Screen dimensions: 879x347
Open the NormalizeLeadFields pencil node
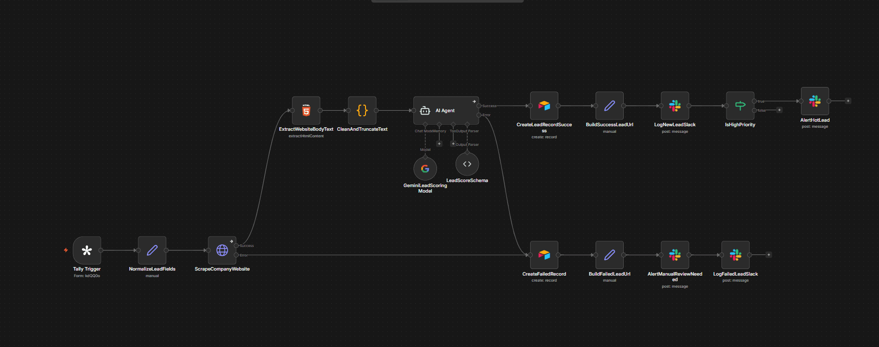tap(152, 250)
